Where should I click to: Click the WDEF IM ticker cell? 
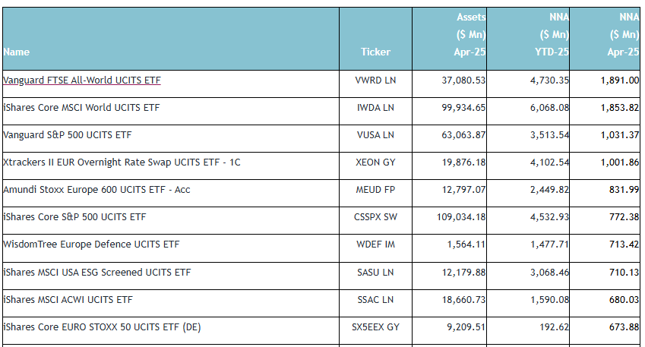coord(375,244)
